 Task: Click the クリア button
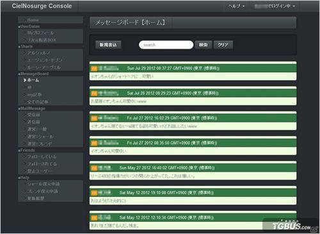223,45
